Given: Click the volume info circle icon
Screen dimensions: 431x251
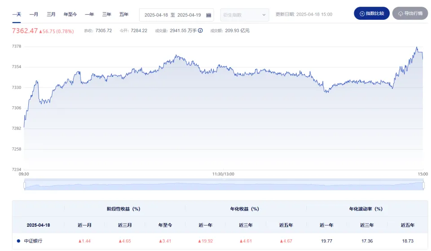Looking at the screenshot, I should pyautogui.click(x=200, y=30).
